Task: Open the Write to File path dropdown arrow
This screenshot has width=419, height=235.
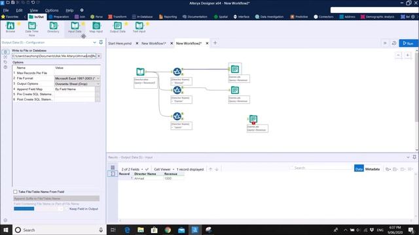Action: [99, 56]
